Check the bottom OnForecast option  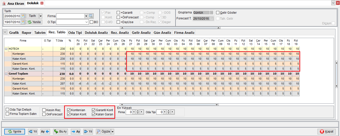[x=44, y=114]
